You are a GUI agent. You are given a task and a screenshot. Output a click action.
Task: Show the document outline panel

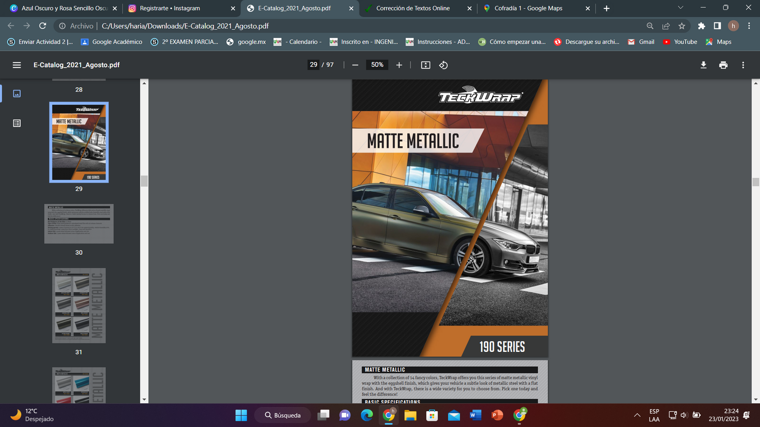17,123
